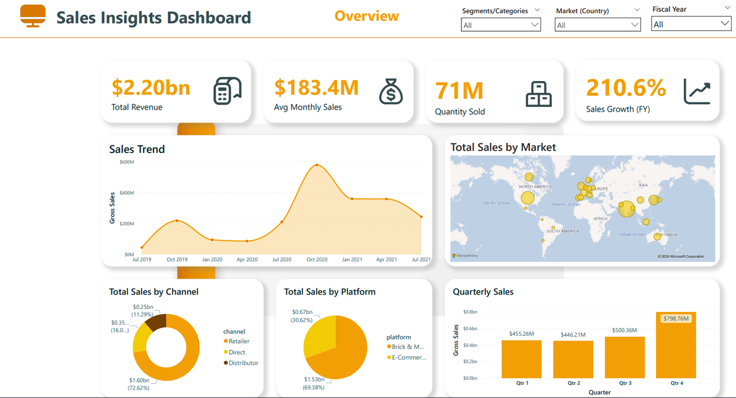Click the Sales Insights Dashboard logo icon

click(33, 16)
